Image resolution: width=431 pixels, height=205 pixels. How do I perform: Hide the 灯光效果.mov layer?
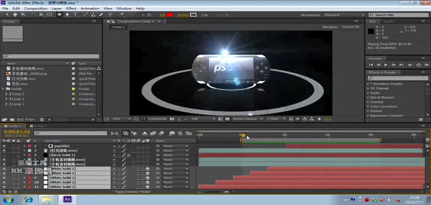pyautogui.click(x=4, y=151)
